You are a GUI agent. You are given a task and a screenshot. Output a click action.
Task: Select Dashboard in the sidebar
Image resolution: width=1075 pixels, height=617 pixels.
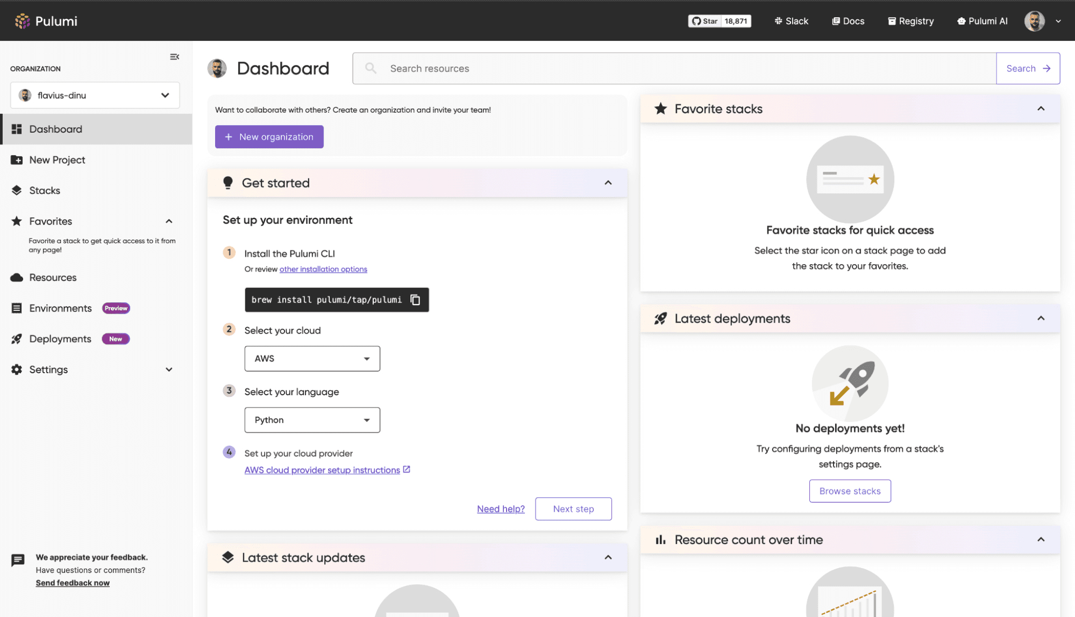[x=96, y=129]
